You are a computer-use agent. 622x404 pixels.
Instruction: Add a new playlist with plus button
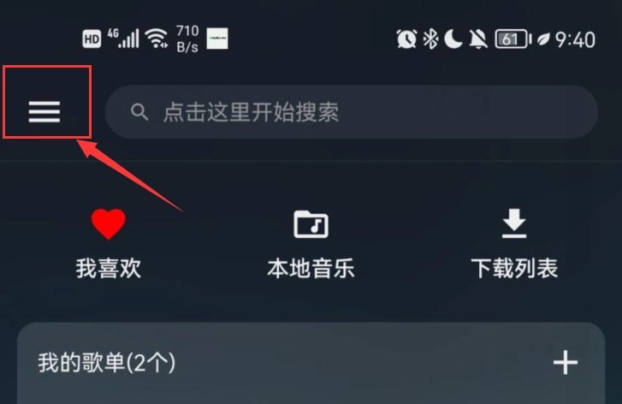tap(566, 362)
